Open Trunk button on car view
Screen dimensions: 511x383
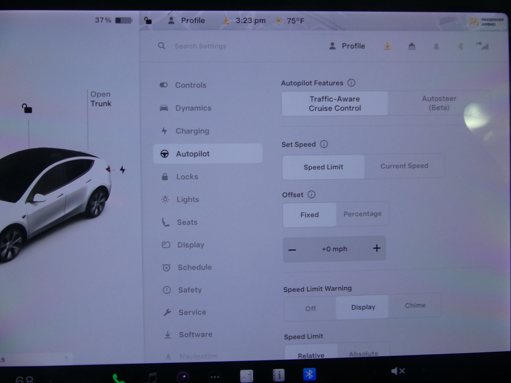pyautogui.click(x=101, y=99)
